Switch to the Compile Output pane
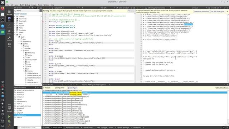This screenshot has width=229, height=129. (x=87, y=128)
